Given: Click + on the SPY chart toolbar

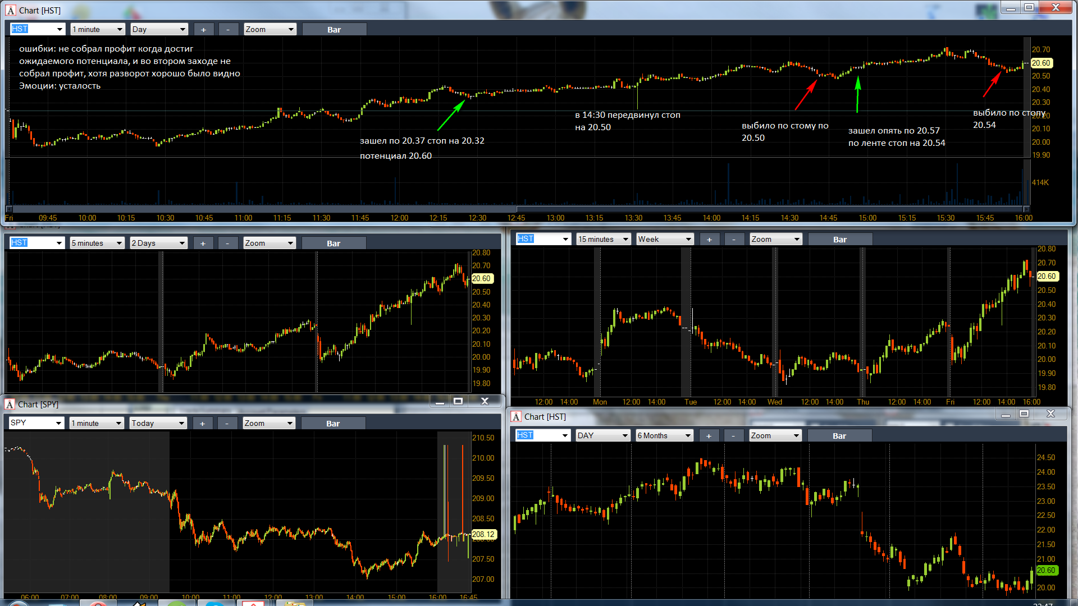Looking at the screenshot, I should (202, 424).
